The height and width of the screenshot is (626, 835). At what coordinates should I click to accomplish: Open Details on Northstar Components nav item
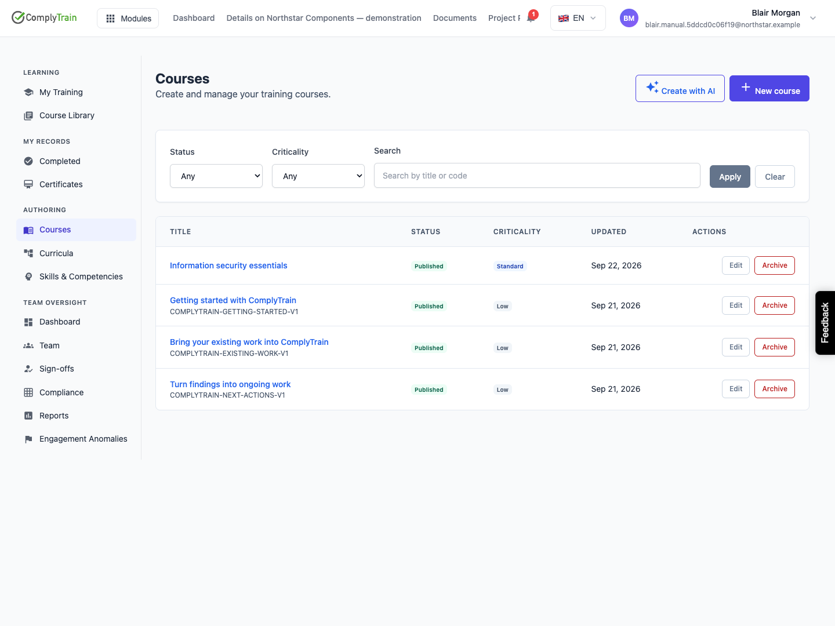pyautogui.click(x=324, y=18)
